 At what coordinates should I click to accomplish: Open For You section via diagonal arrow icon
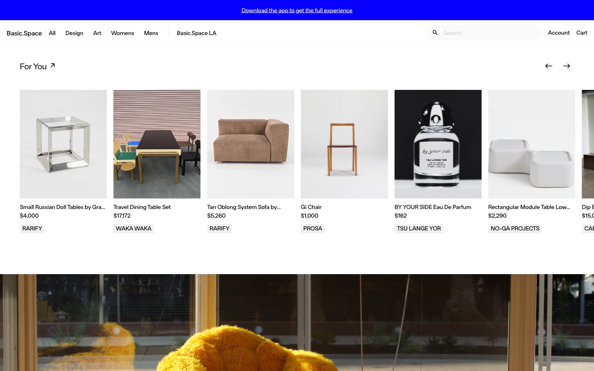(x=52, y=65)
